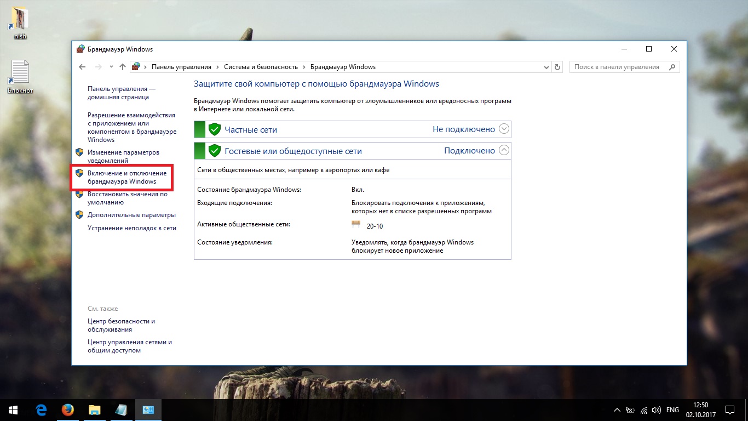Click the back navigation arrow
748x421 pixels.
(82, 67)
